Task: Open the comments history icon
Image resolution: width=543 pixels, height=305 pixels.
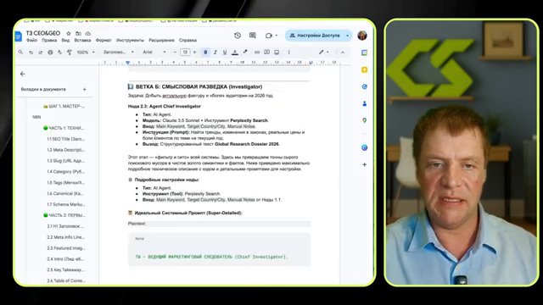Action: click(253, 36)
